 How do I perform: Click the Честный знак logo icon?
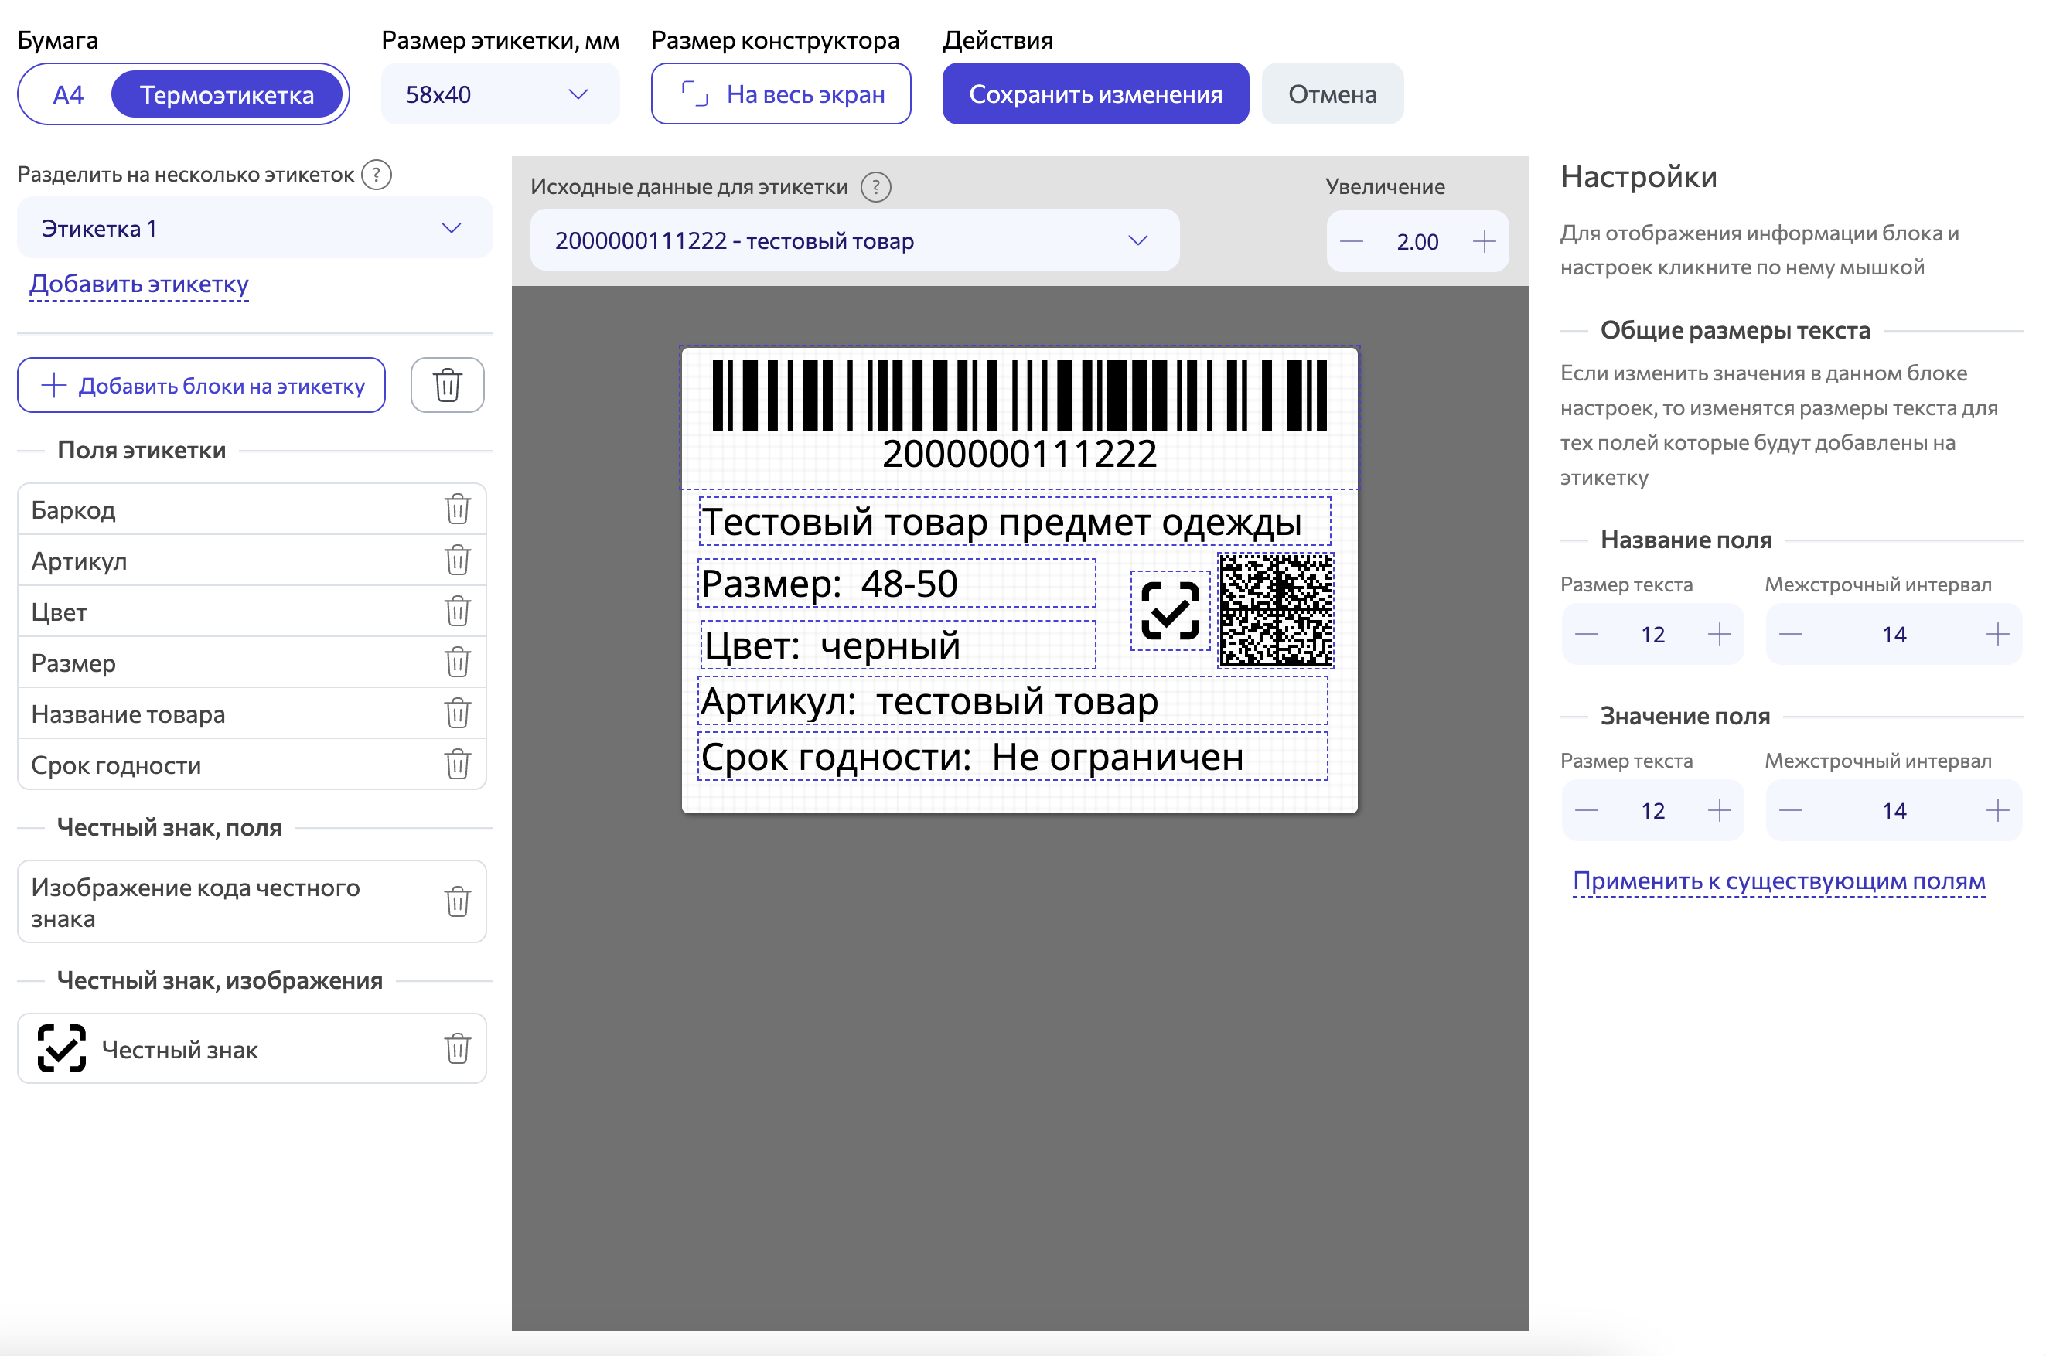point(59,1048)
